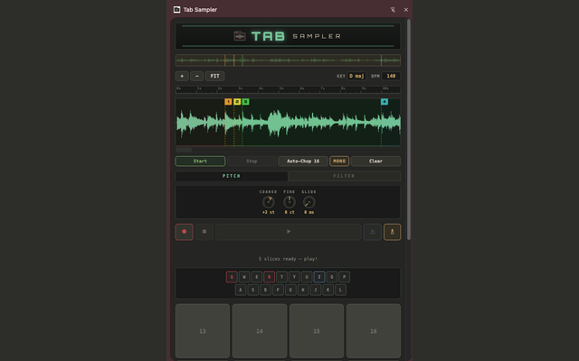Click the F key pad
This screenshot has height=361, width=579.
coord(278,290)
